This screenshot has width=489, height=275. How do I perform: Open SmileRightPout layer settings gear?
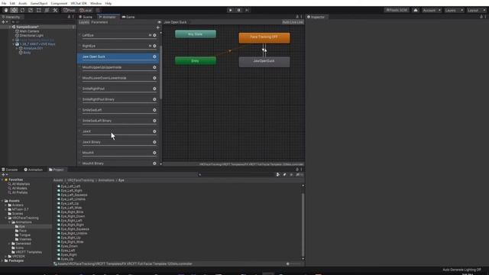(x=154, y=89)
